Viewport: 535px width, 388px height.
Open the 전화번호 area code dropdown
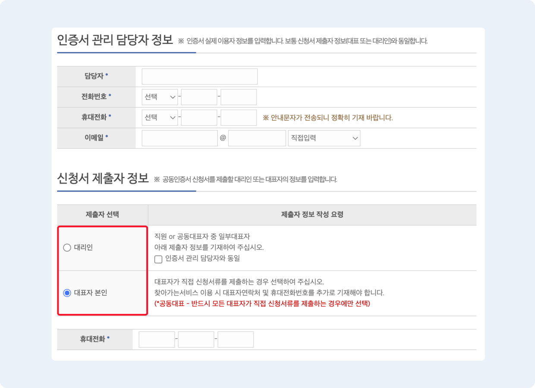click(159, 97)
